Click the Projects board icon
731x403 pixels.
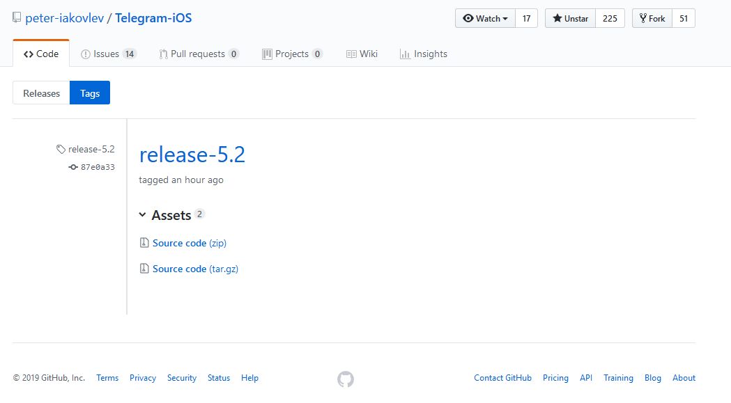pyautogui.click(x=267, y=54)
